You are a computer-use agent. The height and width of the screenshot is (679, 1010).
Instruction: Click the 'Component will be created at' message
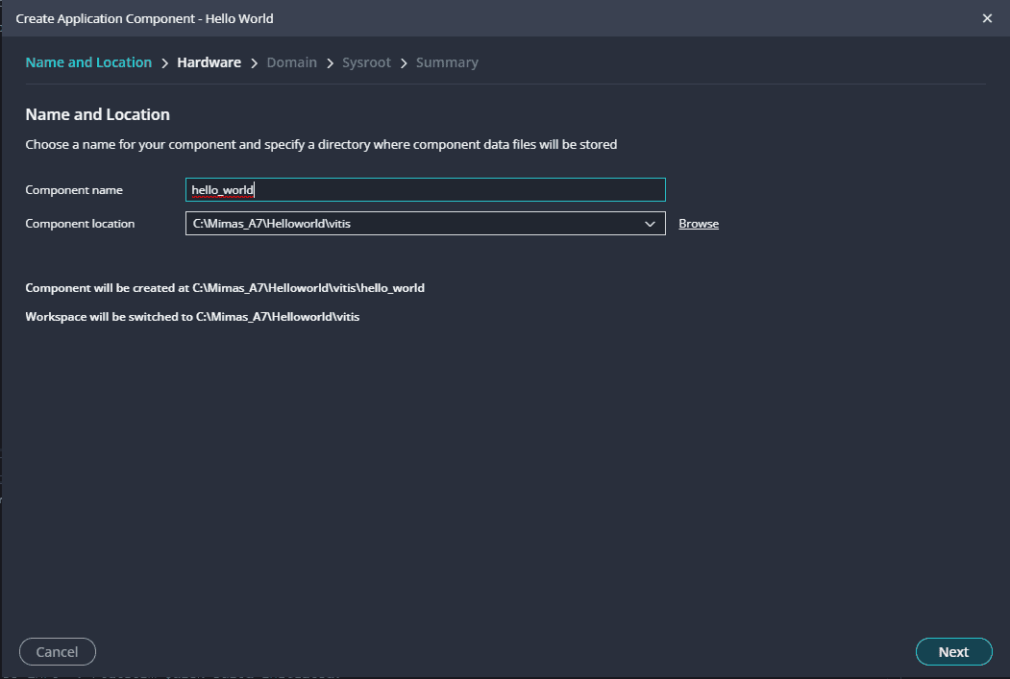coord(225,288)
